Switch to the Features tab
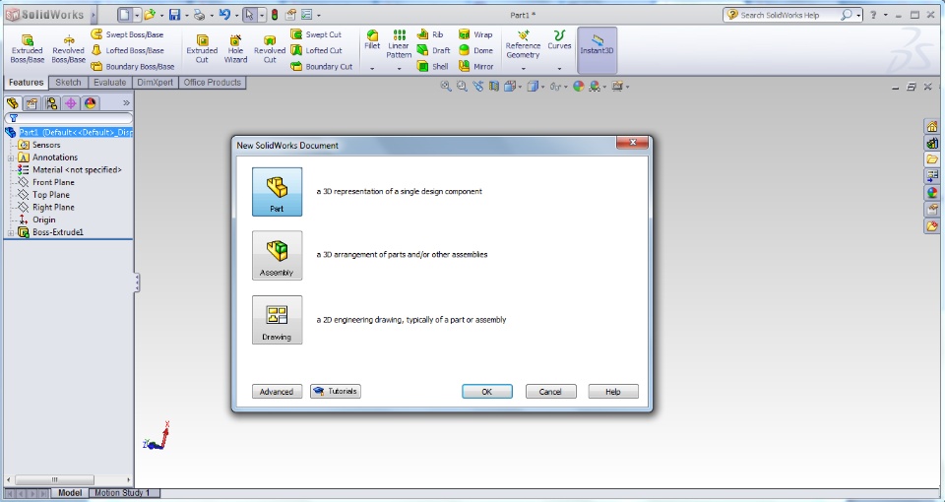The image size is (945, 502). pos(26,83)
